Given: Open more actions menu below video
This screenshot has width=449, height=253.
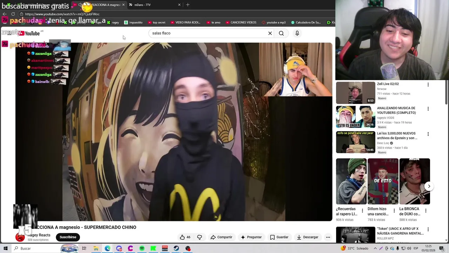Looking at the screenshot, I should pos(328,237).
